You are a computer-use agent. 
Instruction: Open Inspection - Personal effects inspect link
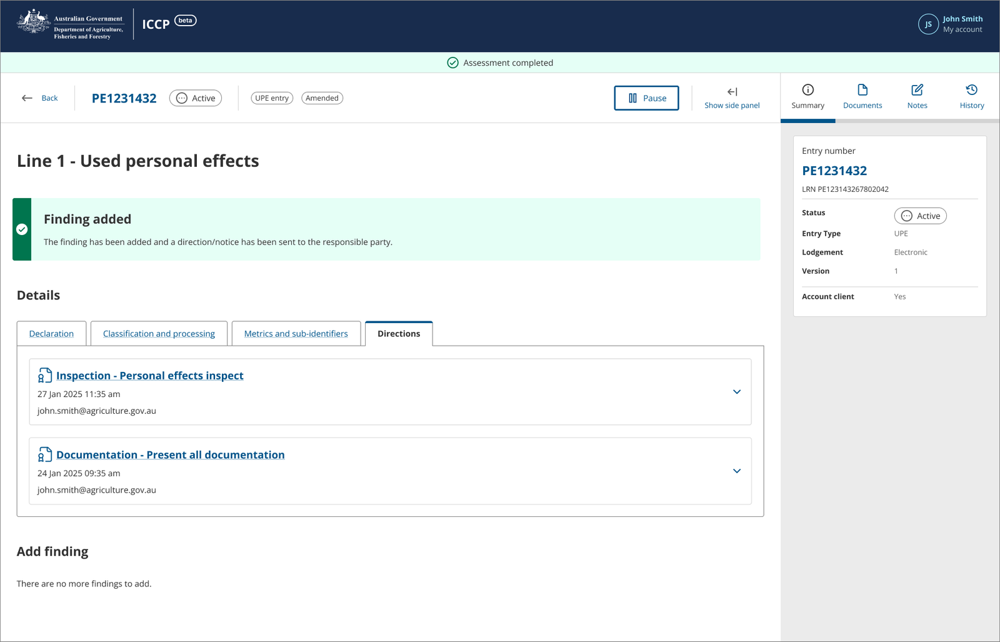point(150,376)
